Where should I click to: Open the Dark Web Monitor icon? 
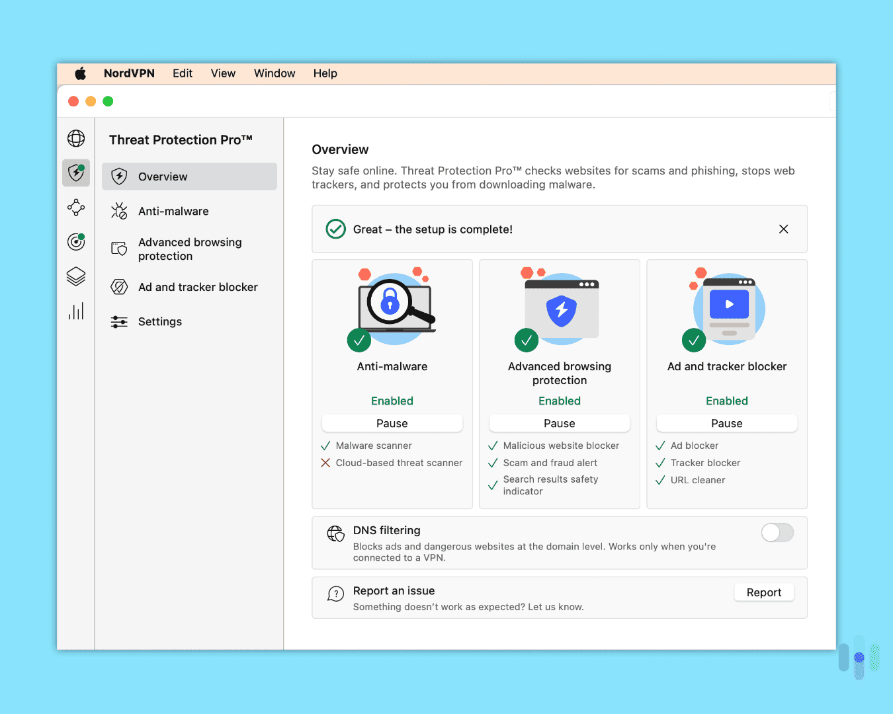[75, 242]
